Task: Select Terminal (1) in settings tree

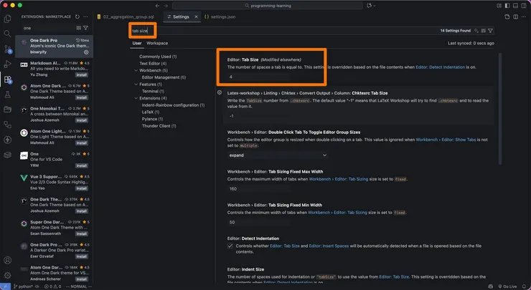Action: tap(153, 91)
